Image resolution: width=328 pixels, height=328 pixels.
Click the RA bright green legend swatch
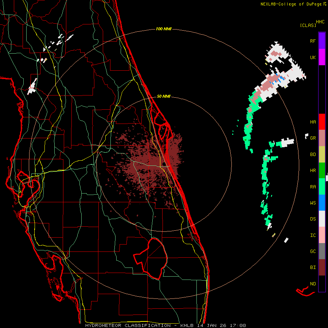(322, 187)
